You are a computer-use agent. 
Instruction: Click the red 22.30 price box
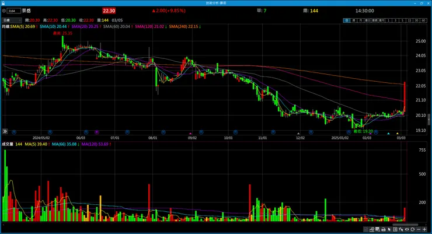(x=109, y=11)
